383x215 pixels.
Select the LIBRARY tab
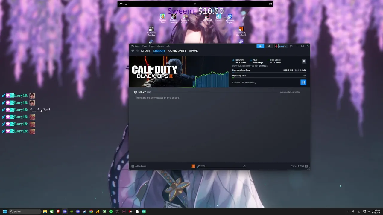tap(159, 51)
